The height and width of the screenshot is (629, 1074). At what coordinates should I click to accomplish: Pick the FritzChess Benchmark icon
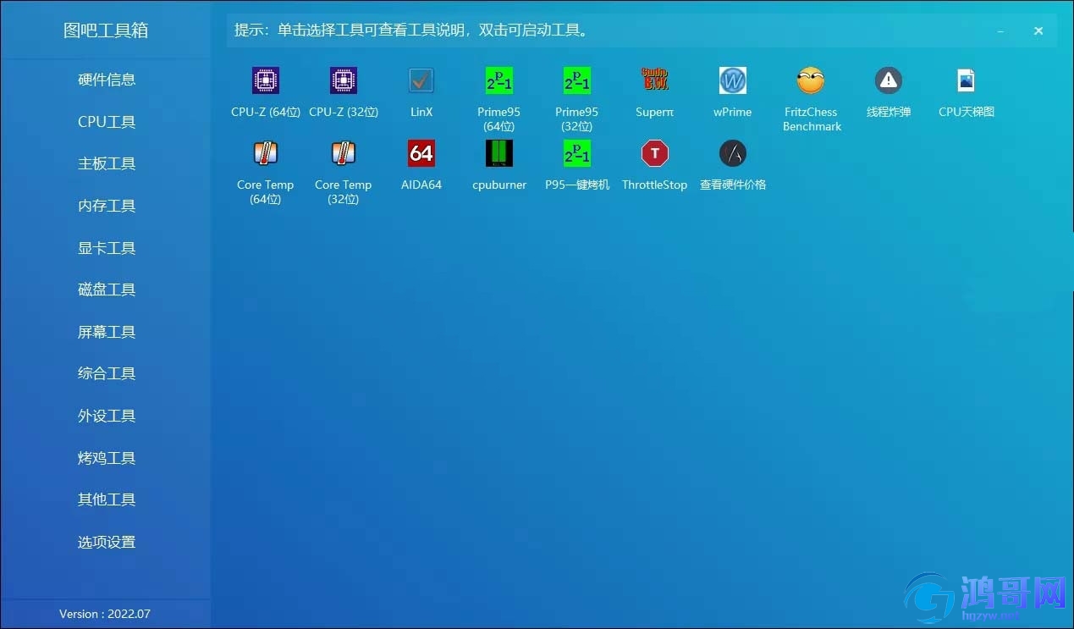click(x=811, y=81)
